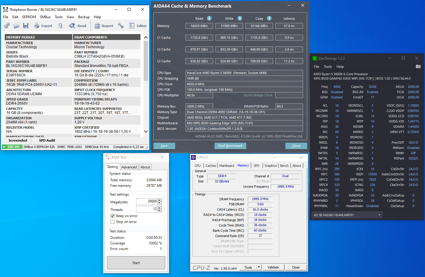425x277 pixels.
Task: Click the CPU-Z title bar app icon
Action: tap(193, 157)
